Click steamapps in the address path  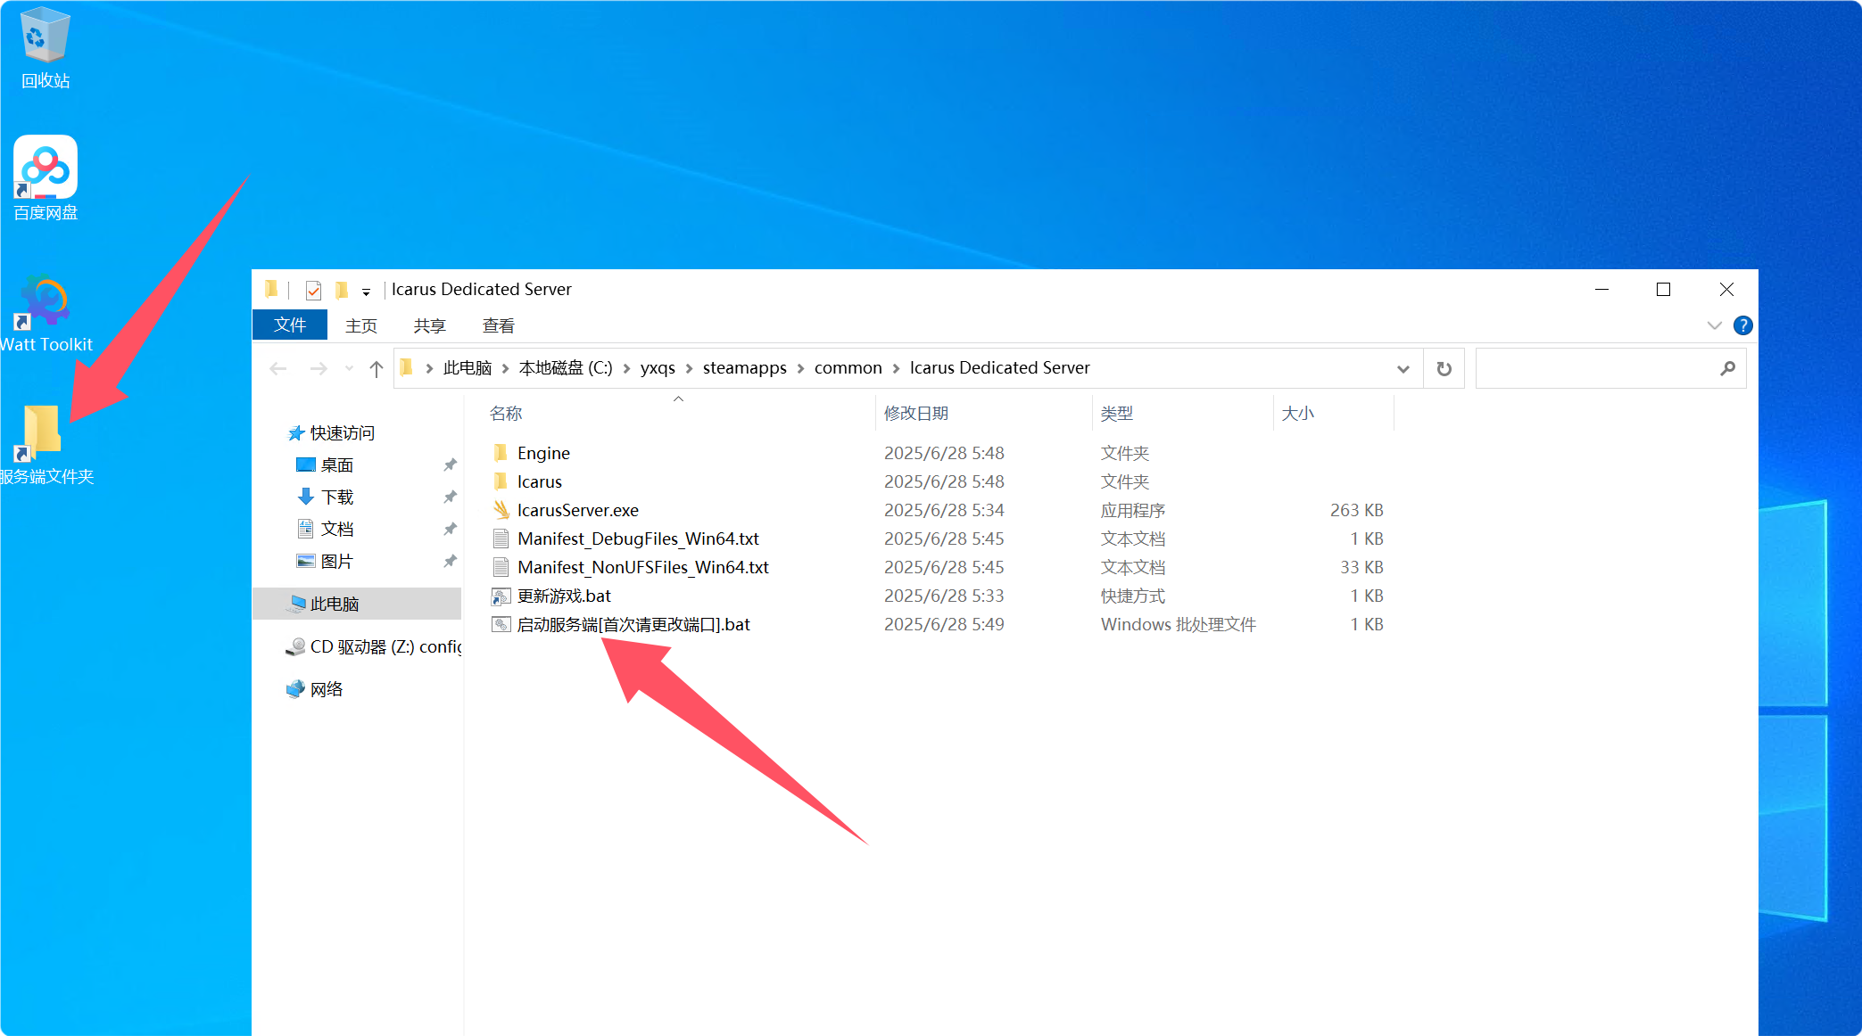tap(745, 368)
